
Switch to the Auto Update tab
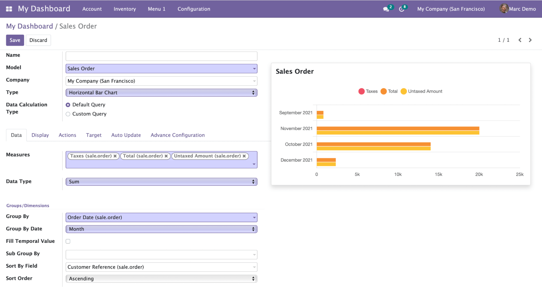tap(126, 135)
